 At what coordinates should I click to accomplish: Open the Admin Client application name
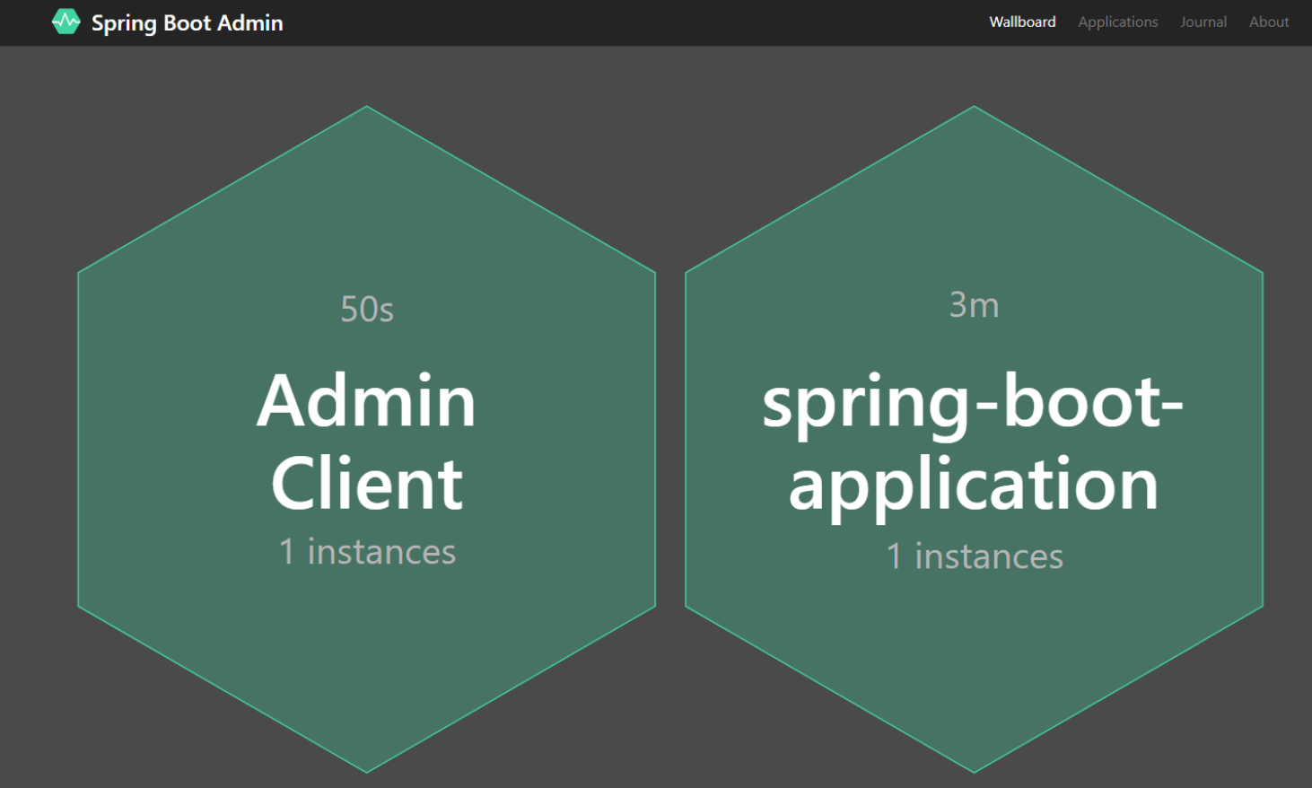(367, 442)
